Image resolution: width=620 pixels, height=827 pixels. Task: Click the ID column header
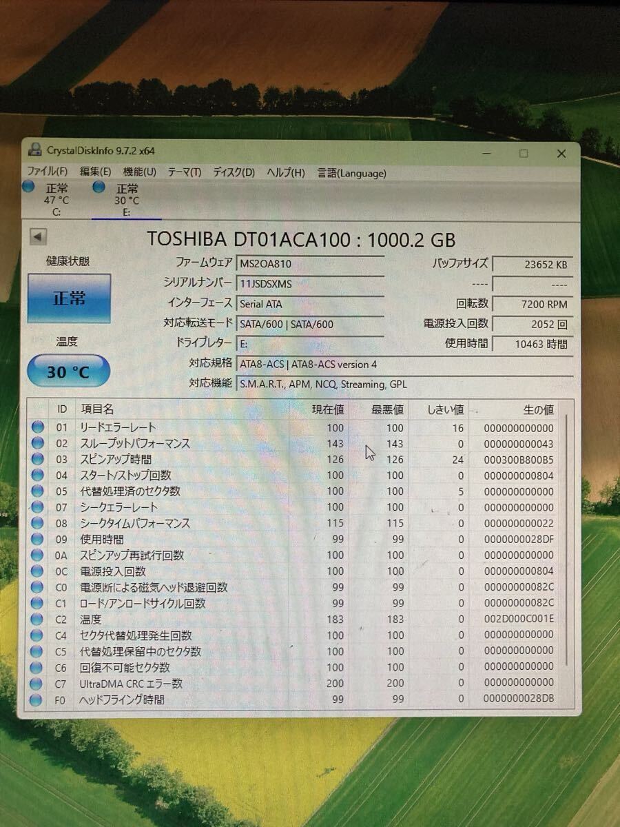pyautogui.click(x=62, y=409)
